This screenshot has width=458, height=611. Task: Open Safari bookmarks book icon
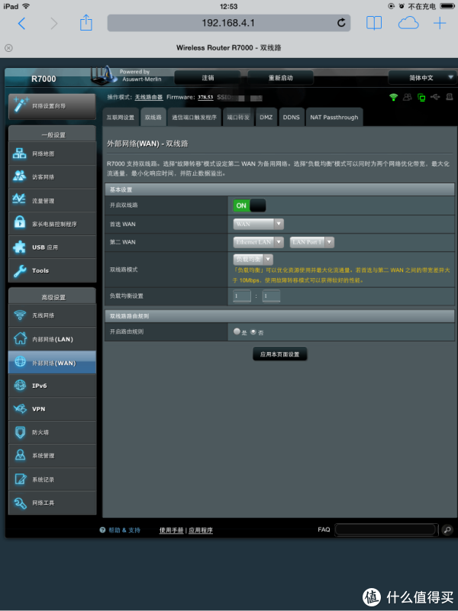click(374, 24)
